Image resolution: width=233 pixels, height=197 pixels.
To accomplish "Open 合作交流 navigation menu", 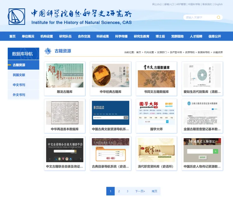I will click(84, 36).
